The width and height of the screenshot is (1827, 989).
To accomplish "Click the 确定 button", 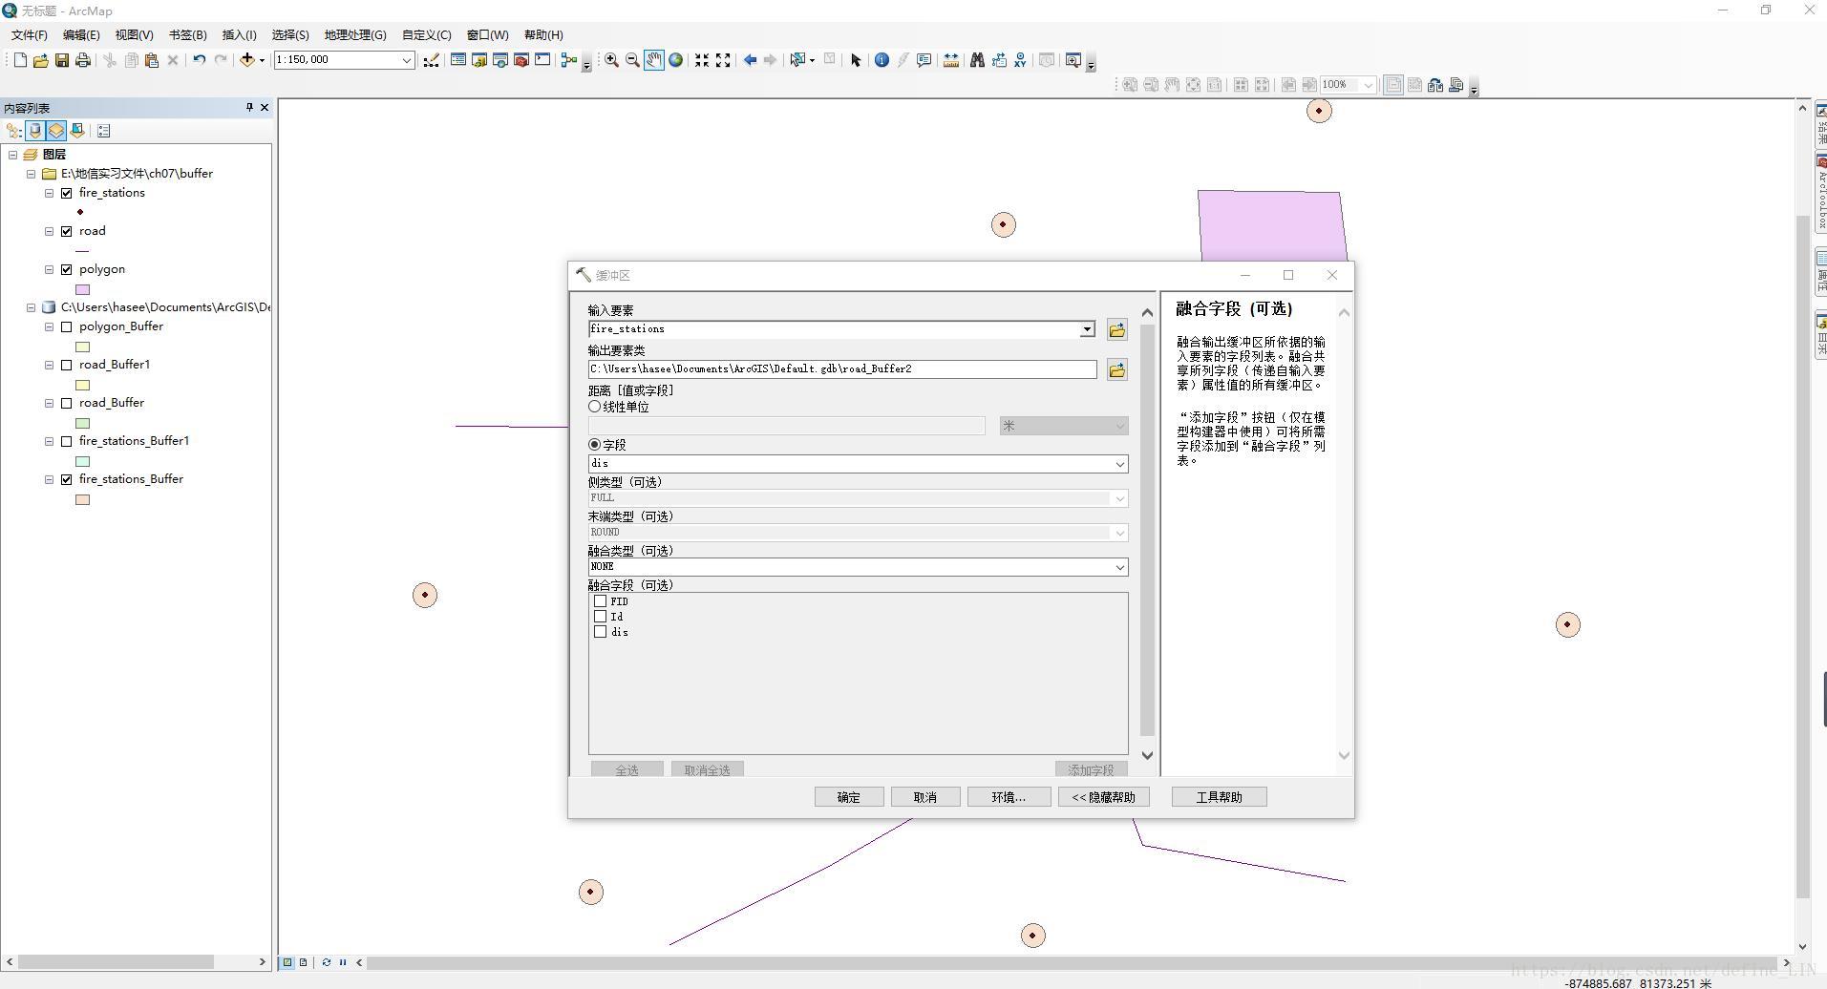I will (849, 797).
